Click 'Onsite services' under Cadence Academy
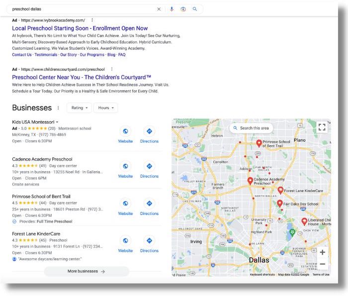348x296 pixels. pos(25,184)
